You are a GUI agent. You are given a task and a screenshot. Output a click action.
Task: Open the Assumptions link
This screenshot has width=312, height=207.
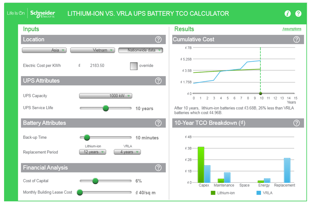[292, 29]
